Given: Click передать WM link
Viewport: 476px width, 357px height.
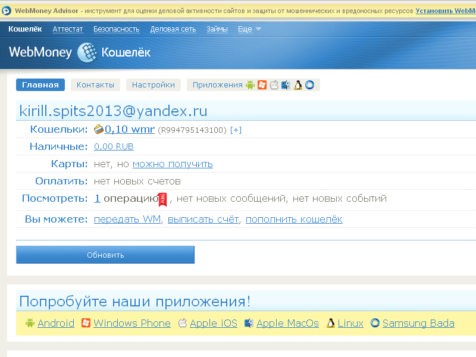Looking at the screenshot, I should coord(127,219).
